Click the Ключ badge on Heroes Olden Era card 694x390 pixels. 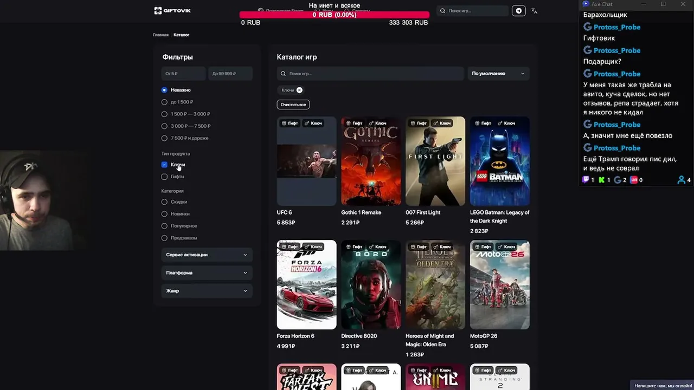(x=442, y=246)
